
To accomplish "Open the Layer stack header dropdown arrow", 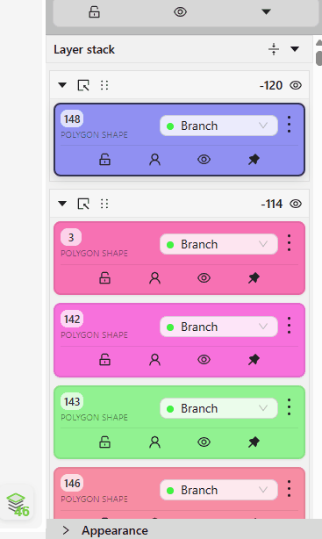I will click(295, 49).
